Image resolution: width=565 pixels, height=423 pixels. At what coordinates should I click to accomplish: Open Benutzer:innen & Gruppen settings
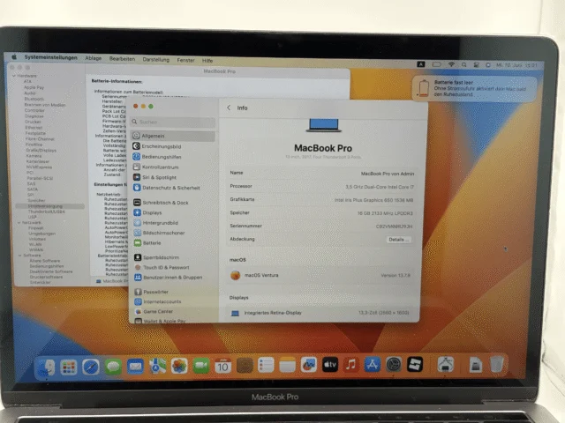[175, 278]
